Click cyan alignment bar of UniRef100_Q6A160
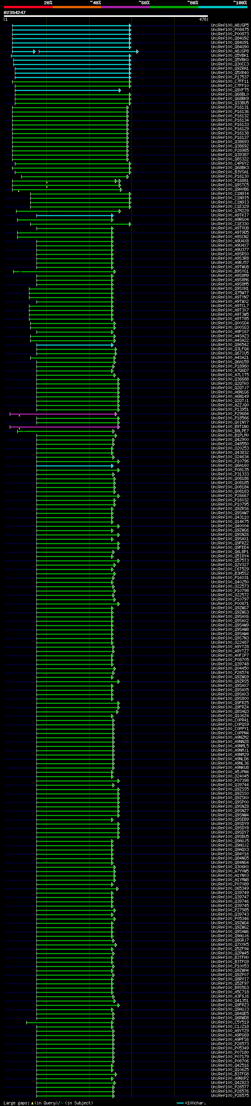This screenshot has height=1106, width=251. point(75,465)
